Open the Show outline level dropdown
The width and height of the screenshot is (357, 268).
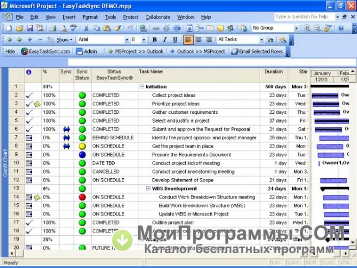click(x=65, y=40)
